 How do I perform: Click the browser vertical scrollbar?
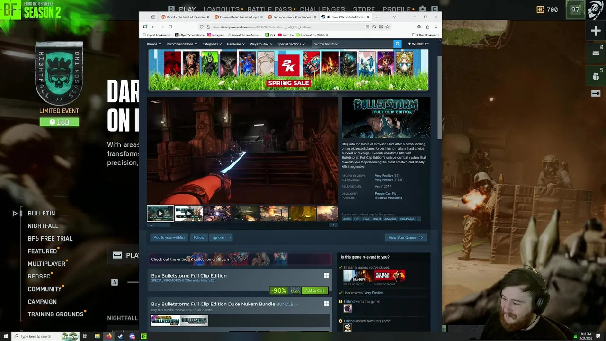tap(439, 97)
